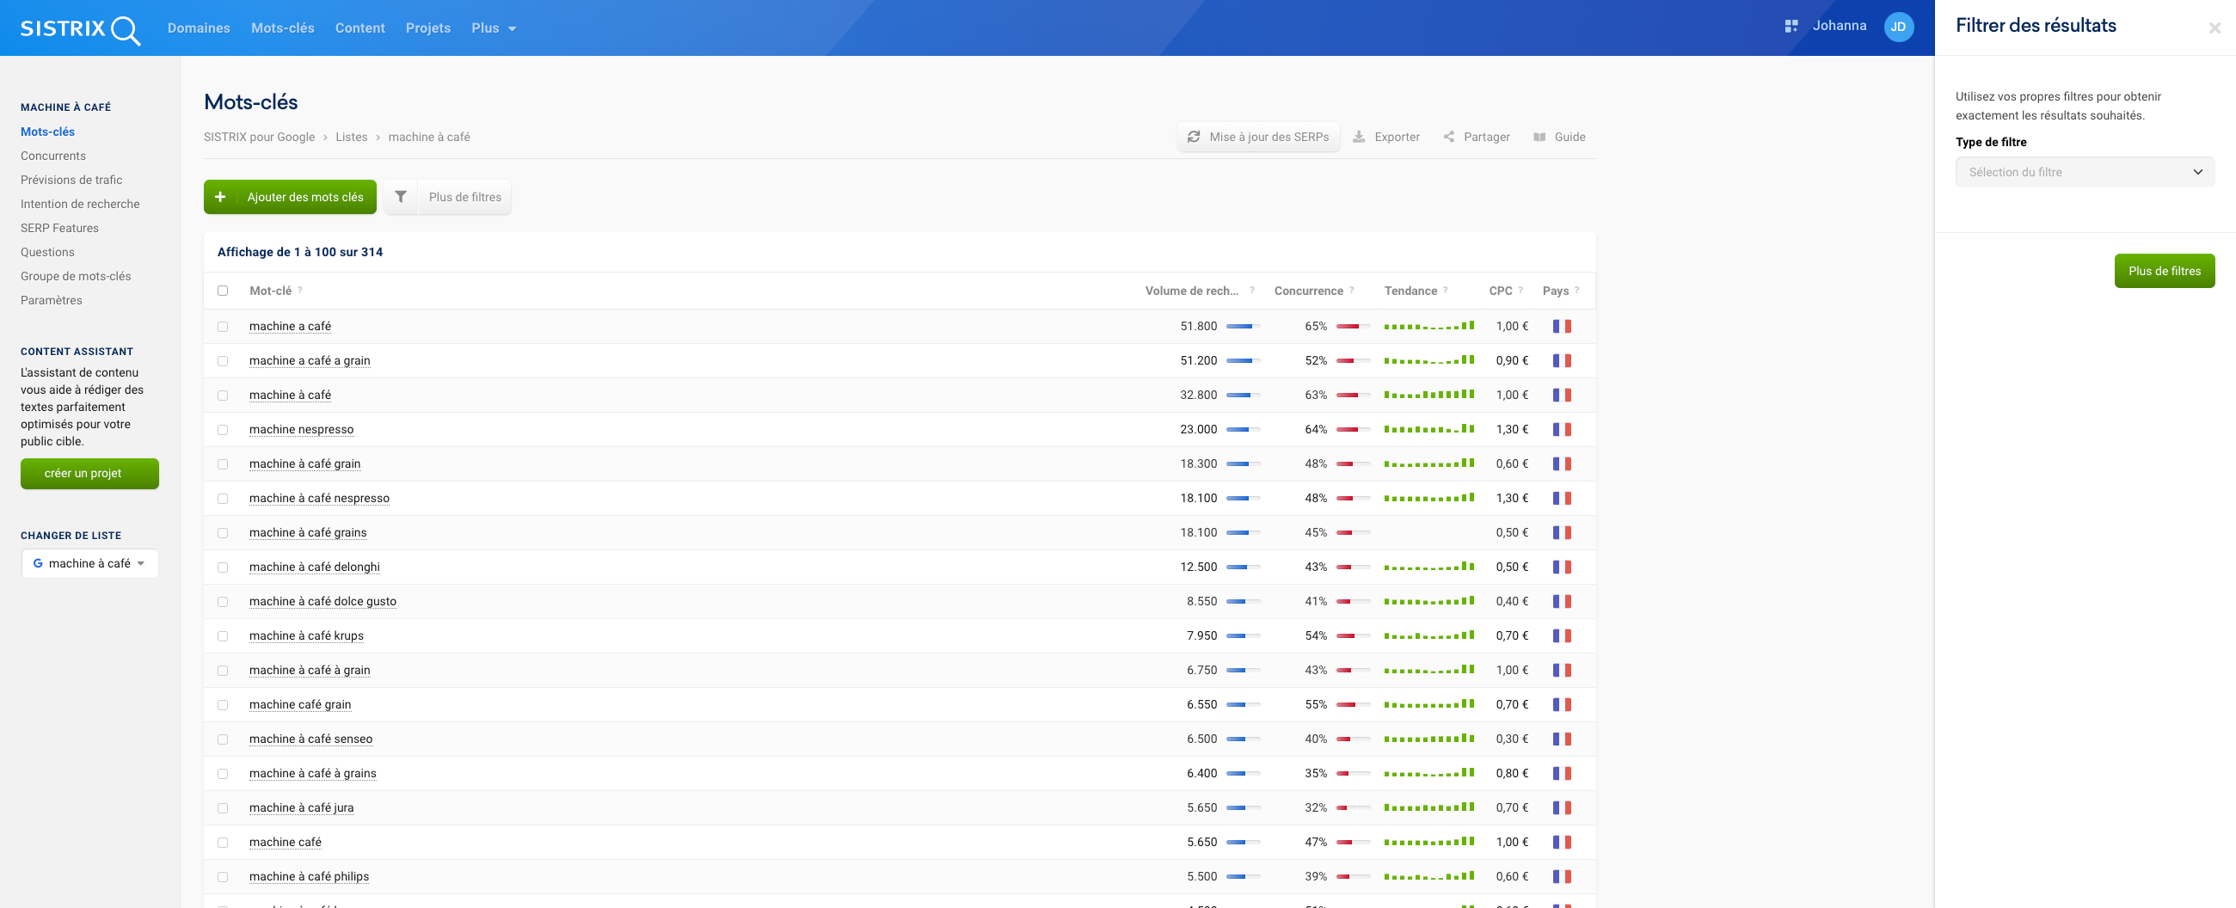Click the funnel filter icon
The image size is (2236, 908).
pos(400,197)
